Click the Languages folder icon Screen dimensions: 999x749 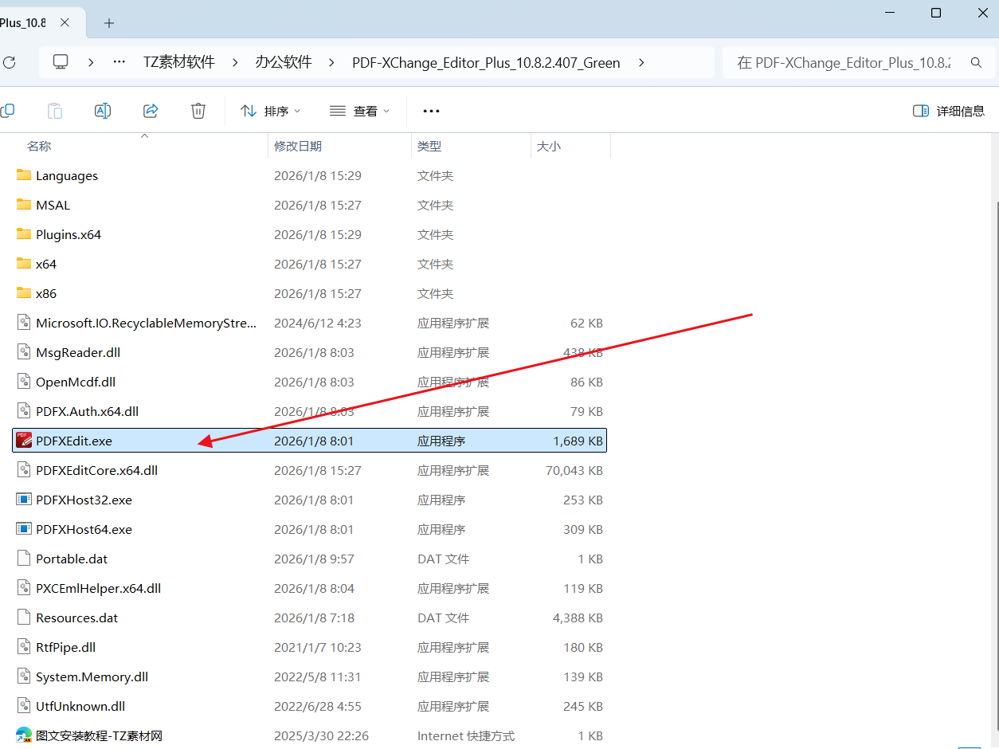pyautogui.click(x=24, y=175)
